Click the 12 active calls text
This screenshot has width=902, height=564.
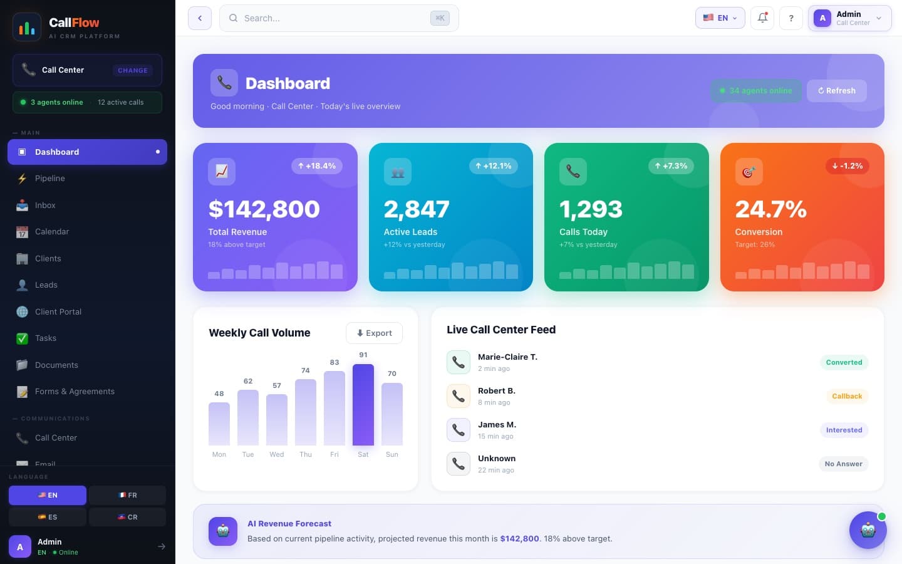point(120,102)
